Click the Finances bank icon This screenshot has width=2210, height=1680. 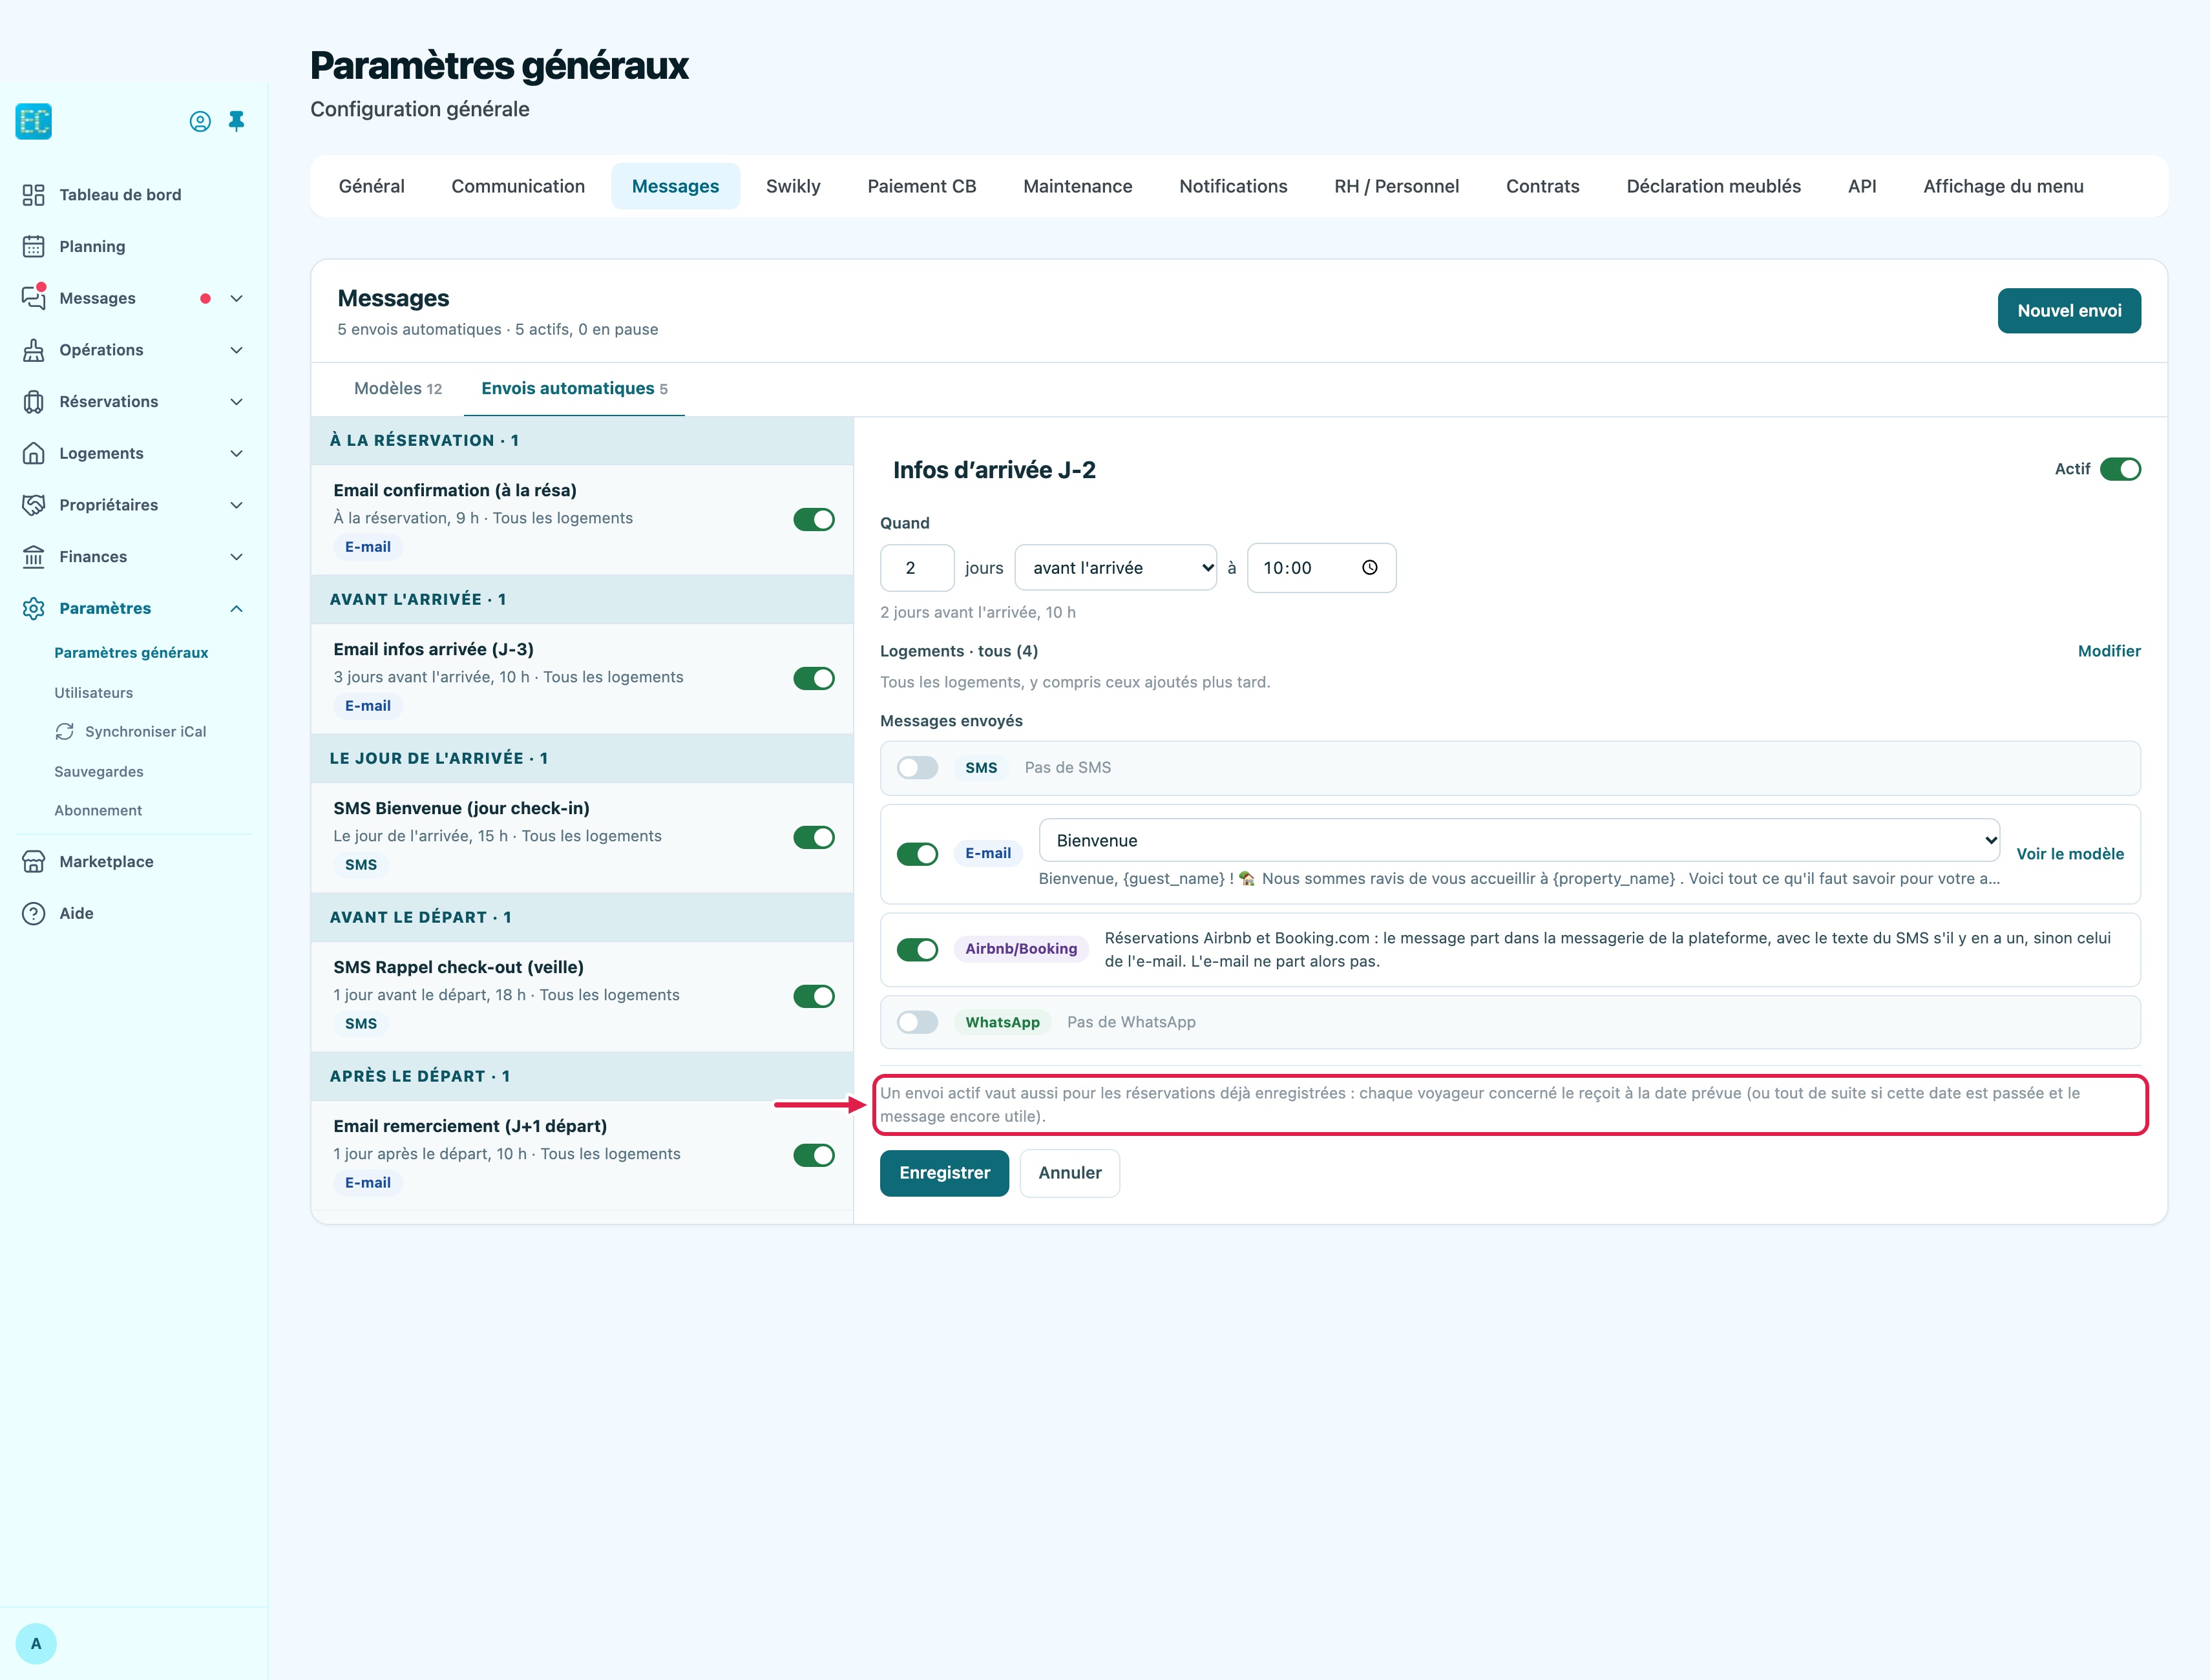pyautogui.click(x=34, y=556)
